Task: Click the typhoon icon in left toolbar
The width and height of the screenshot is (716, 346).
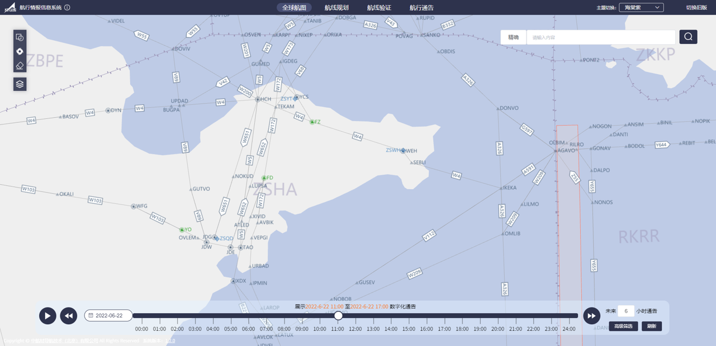Action: click(20, 51)
